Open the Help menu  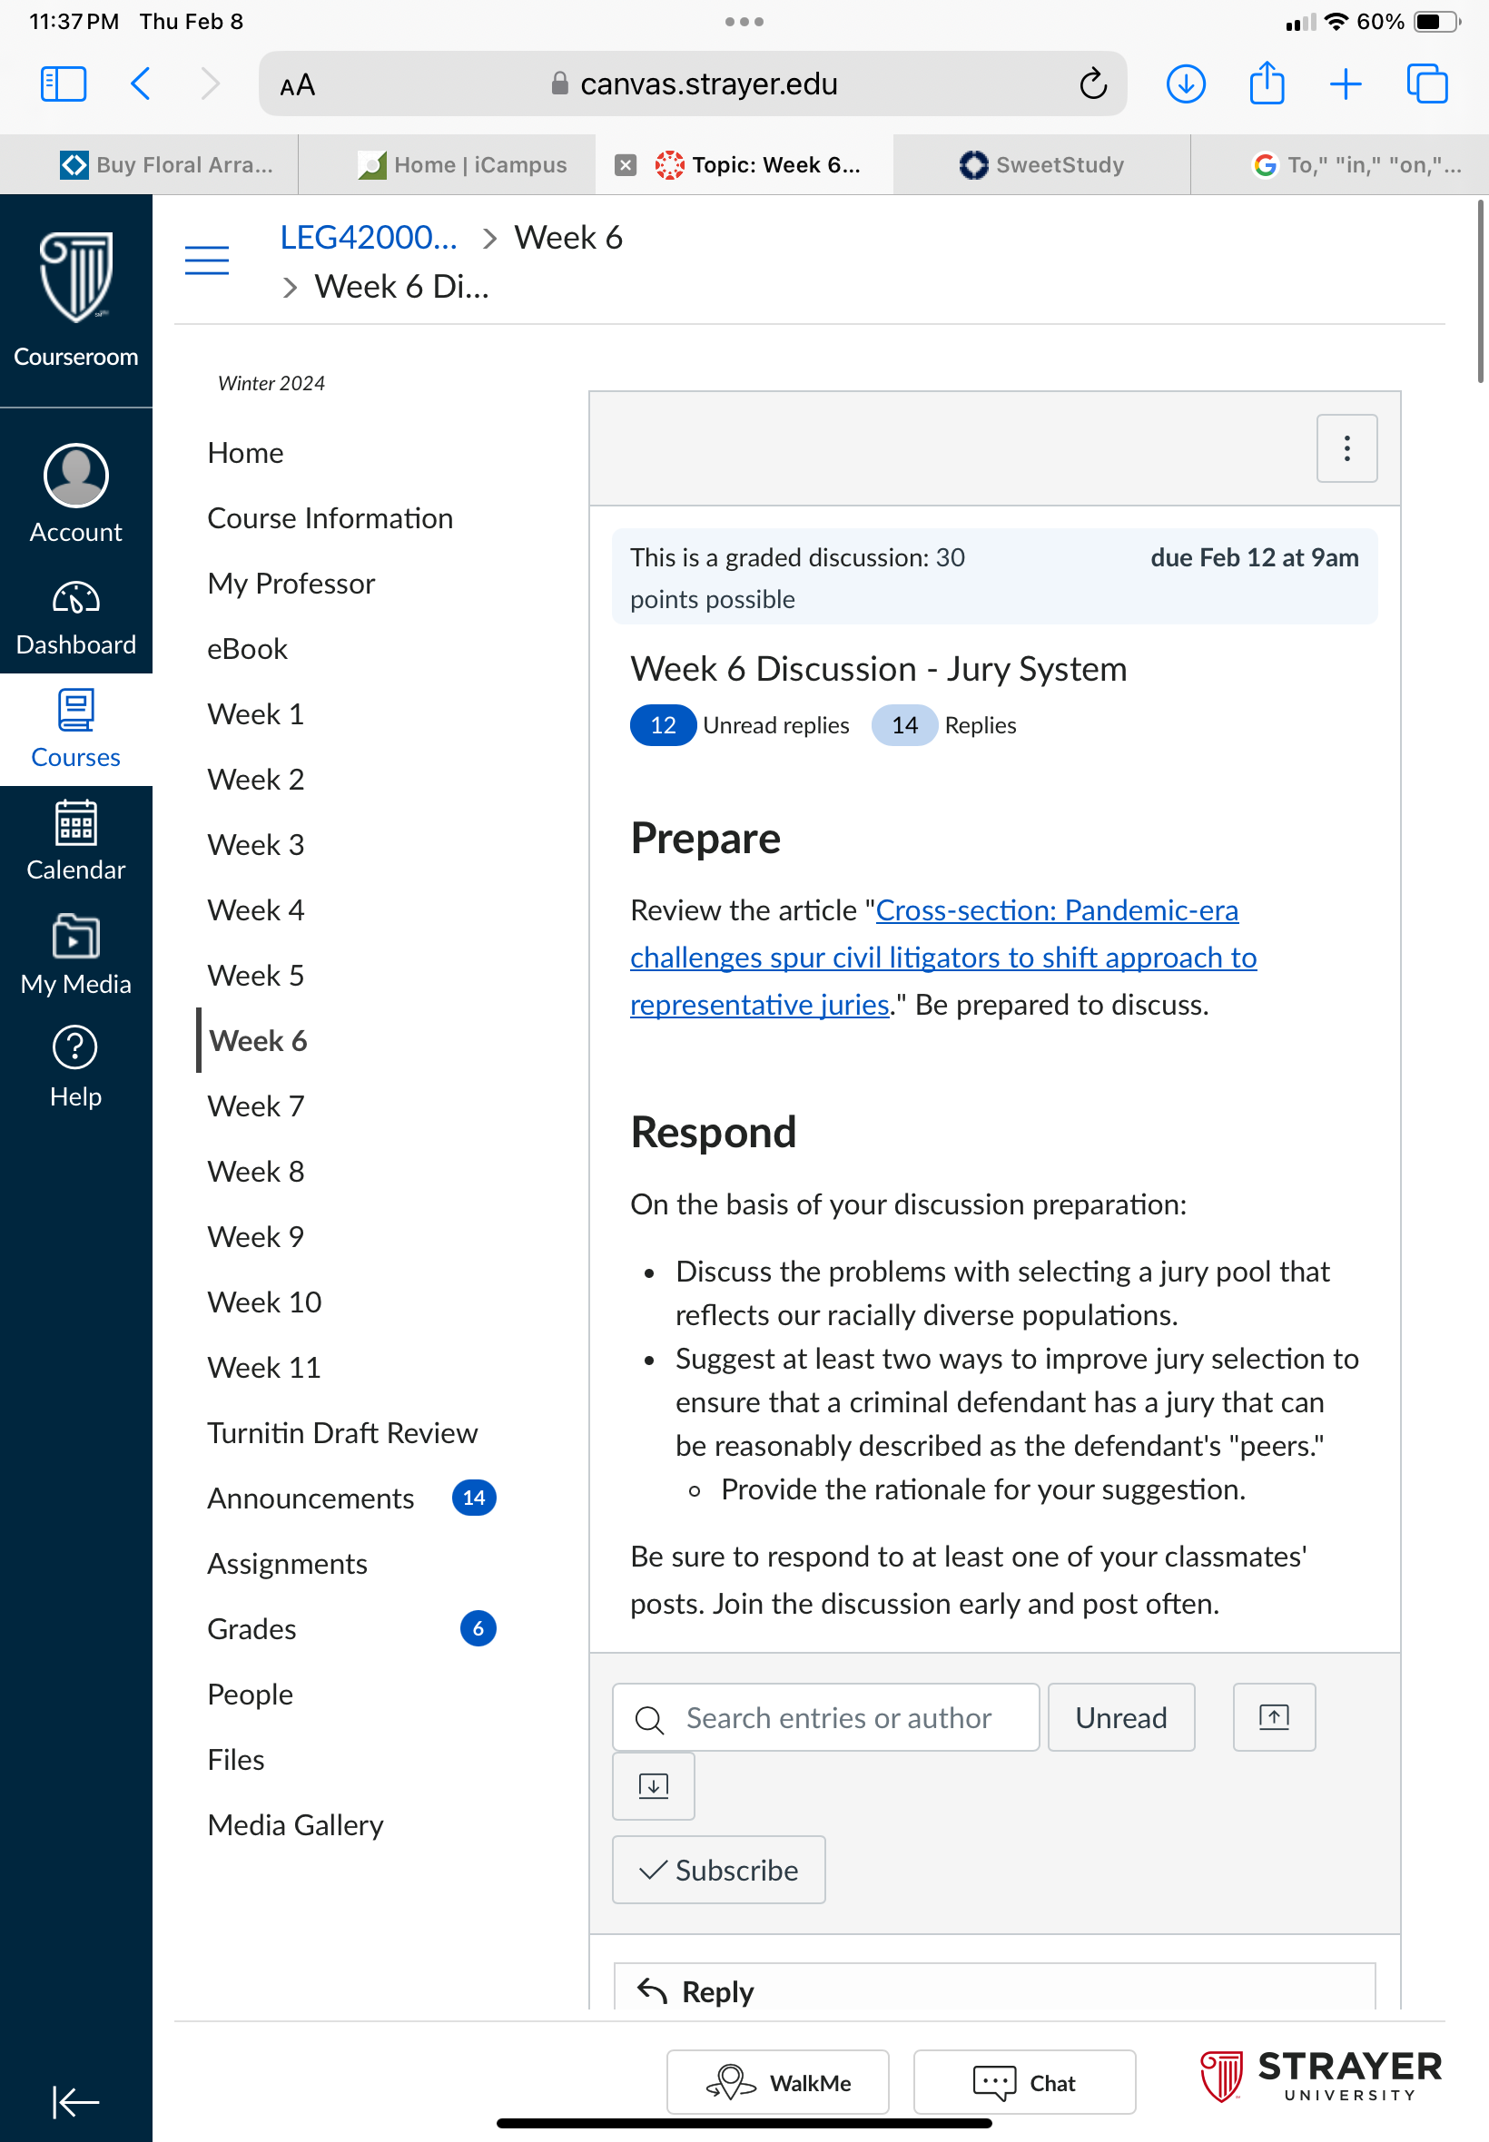(75, 1067)
